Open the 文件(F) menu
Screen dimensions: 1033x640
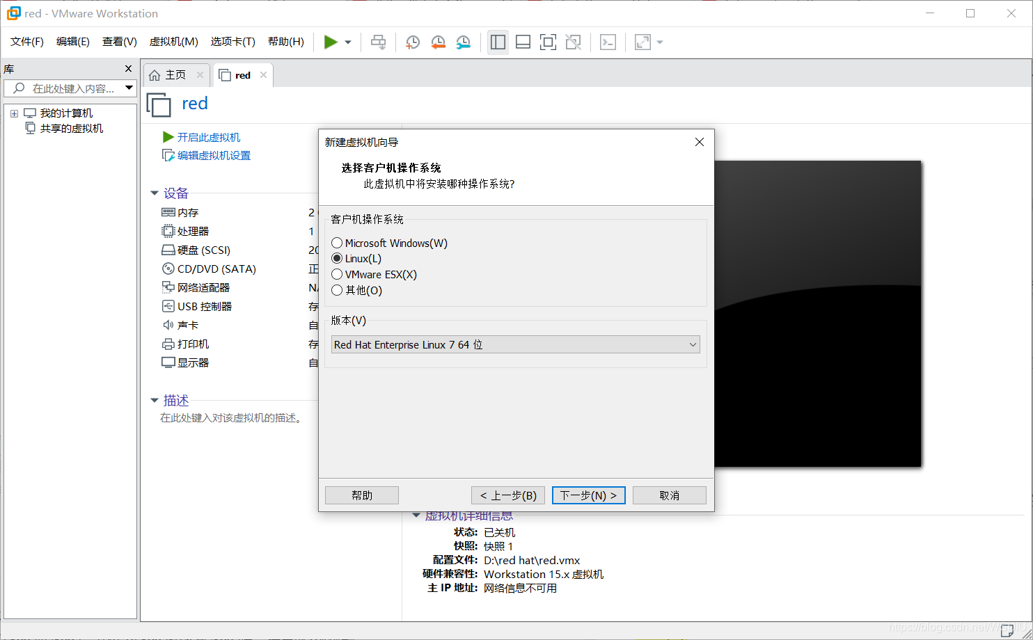pos(27,42)
